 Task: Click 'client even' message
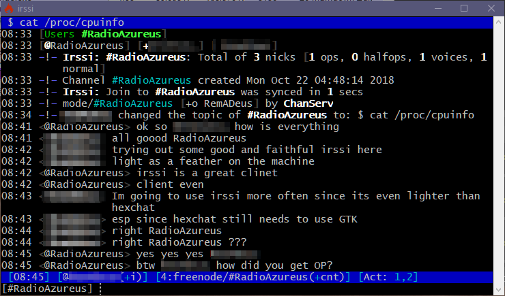click(x=170, y=184)
